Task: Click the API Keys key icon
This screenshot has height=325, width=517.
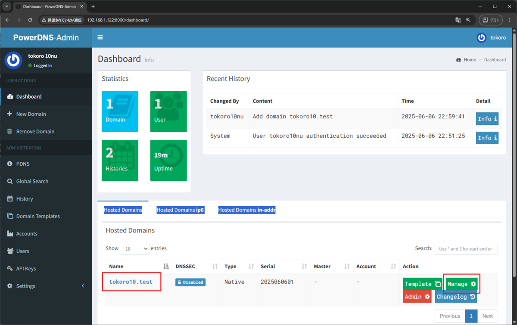Action: pos(10,269)
